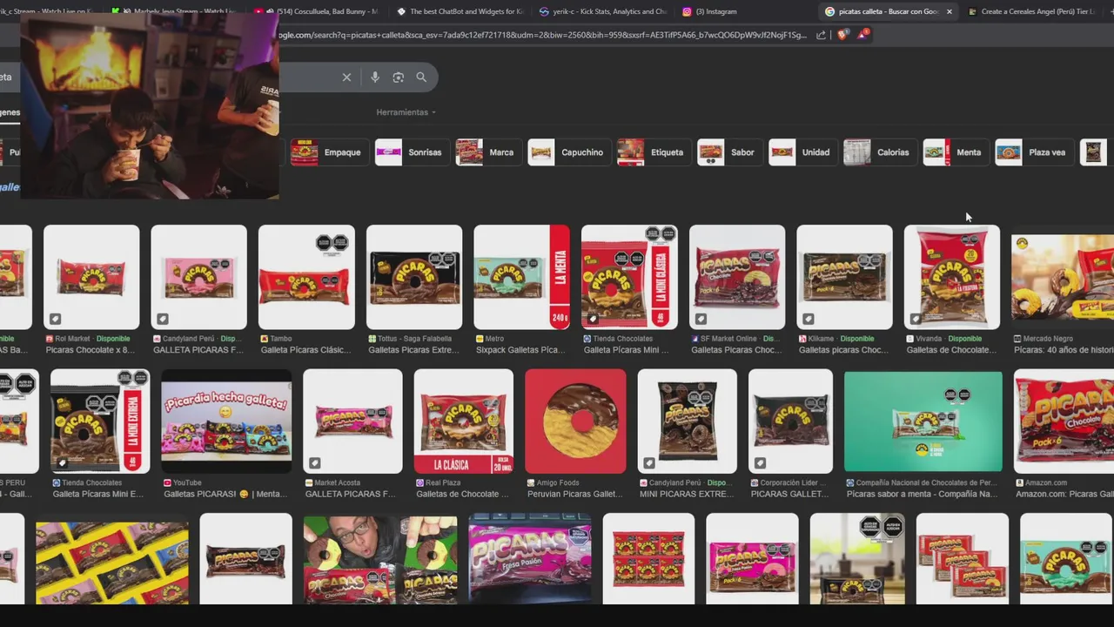Open Mercado Negro 40 años image
The image size is (1114, 627).
1063,277
